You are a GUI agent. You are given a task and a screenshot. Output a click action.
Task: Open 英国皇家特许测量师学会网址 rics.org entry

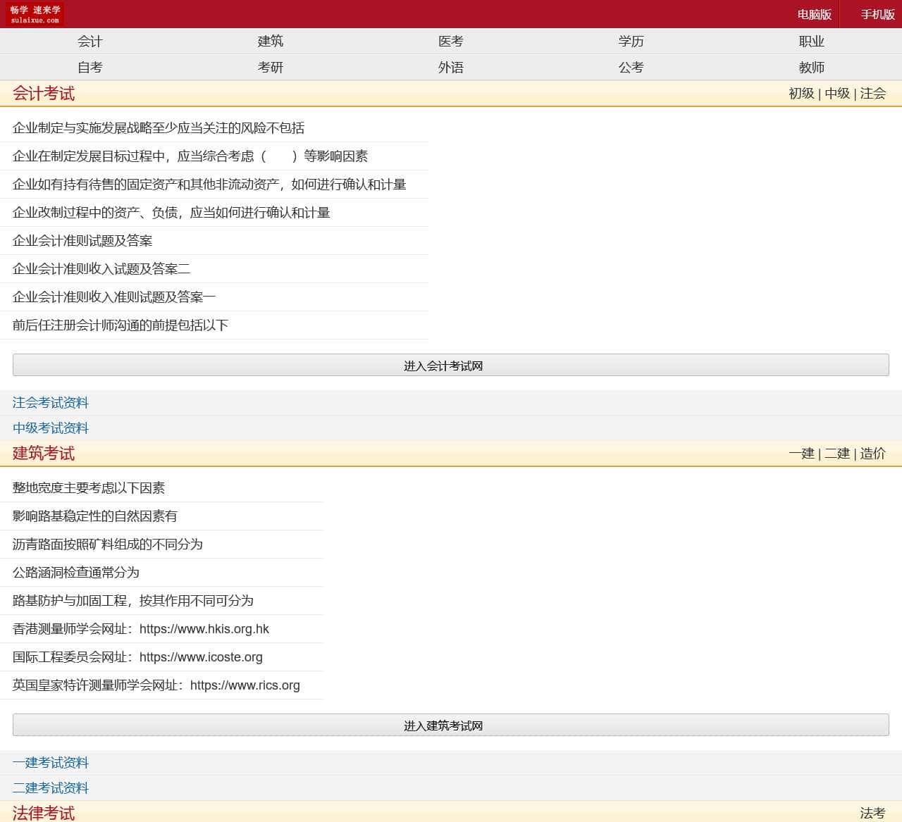click(x=156, y=685)
